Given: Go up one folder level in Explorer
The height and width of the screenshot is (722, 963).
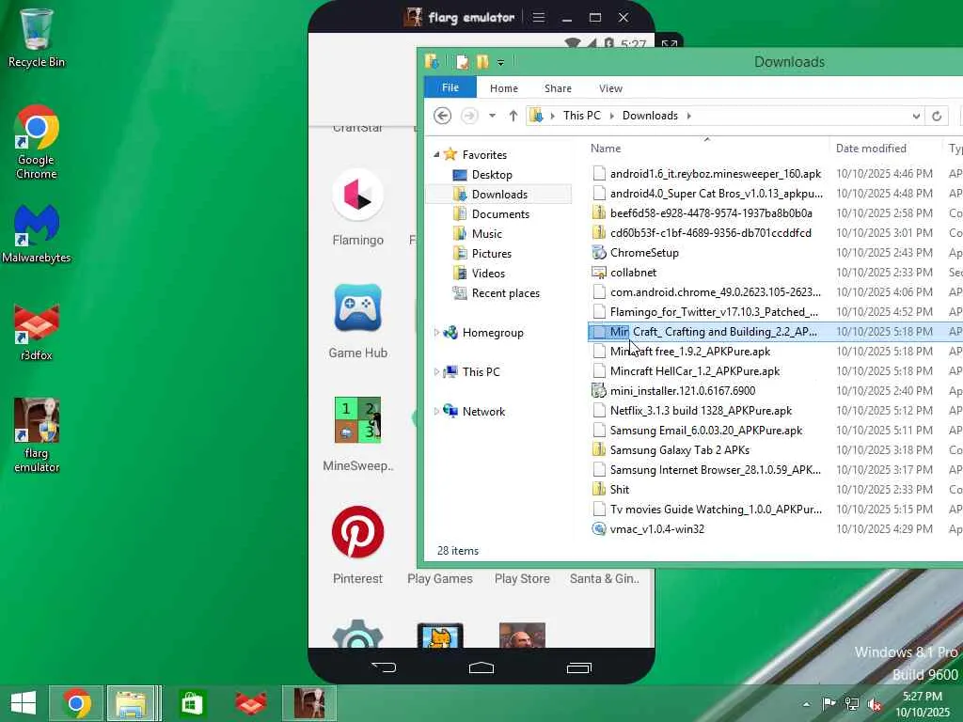Looking at the screenshot, I should [513, 116].
